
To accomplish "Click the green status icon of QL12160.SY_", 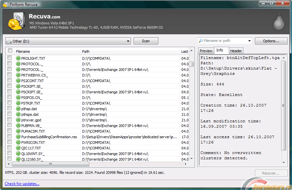I will coord(18,159).
